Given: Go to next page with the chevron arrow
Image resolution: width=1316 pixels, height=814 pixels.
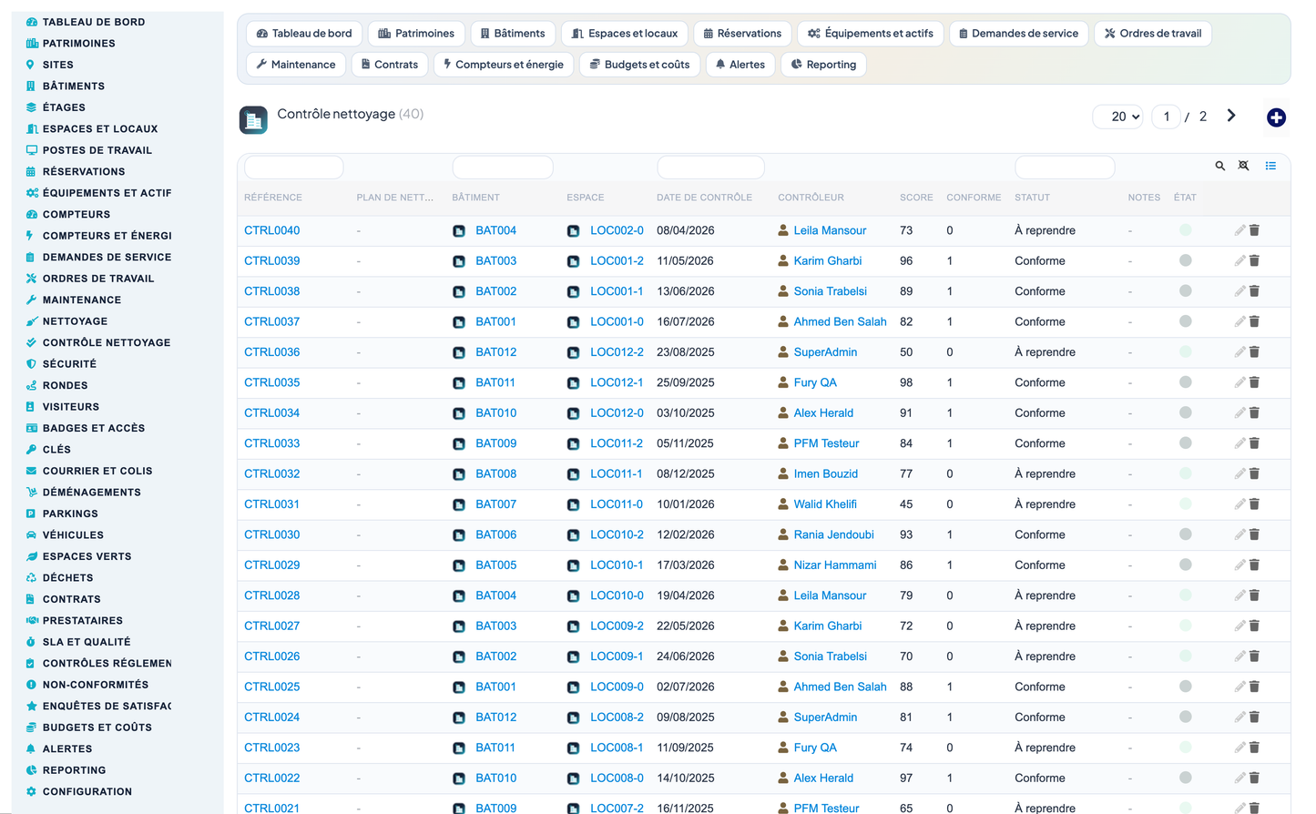Looking at the screenshot, I should tap(1231, 116).
